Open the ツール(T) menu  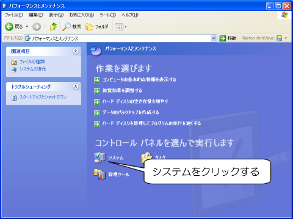pos(107,15)
